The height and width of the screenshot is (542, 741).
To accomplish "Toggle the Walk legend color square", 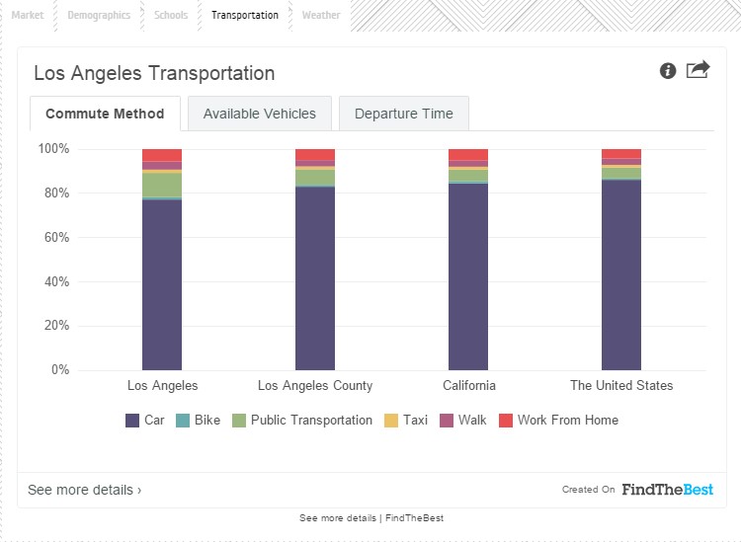I will (x=446, y=421).
